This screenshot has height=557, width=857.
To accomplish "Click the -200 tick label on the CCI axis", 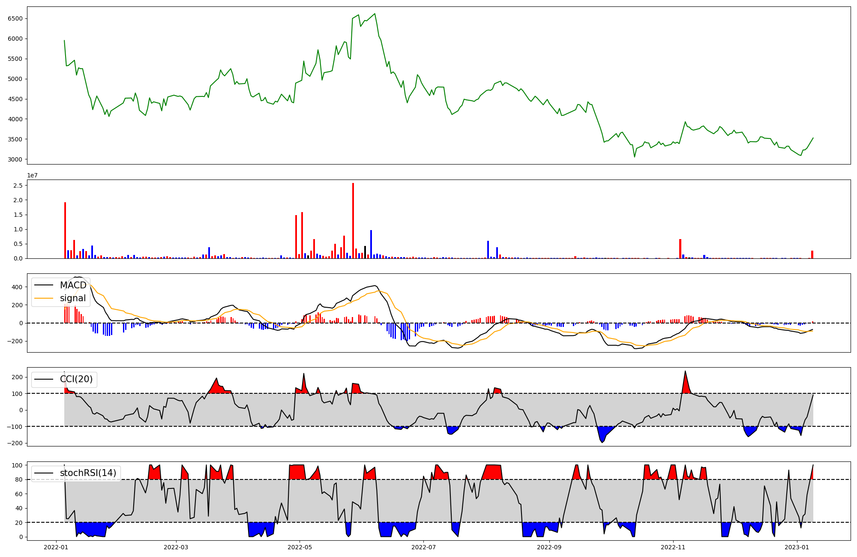I will 15,443.
